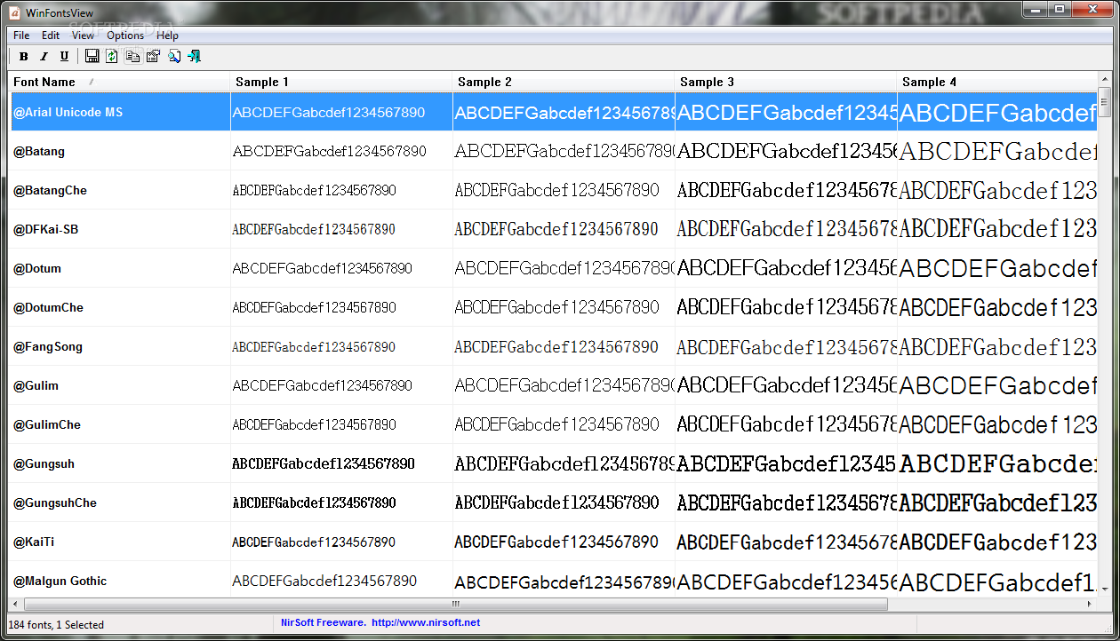Open the Edit menu
The height and width of the screenshot is (641, 1120).
tap(51, 36)
